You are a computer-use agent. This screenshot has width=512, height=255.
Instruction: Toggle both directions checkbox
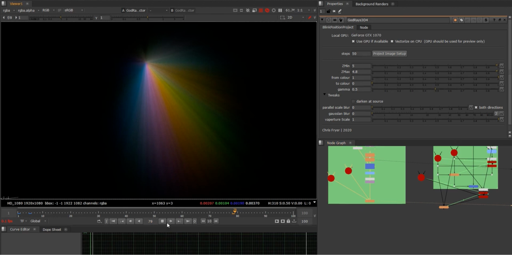pyautogui.click(x=476, y=108)
